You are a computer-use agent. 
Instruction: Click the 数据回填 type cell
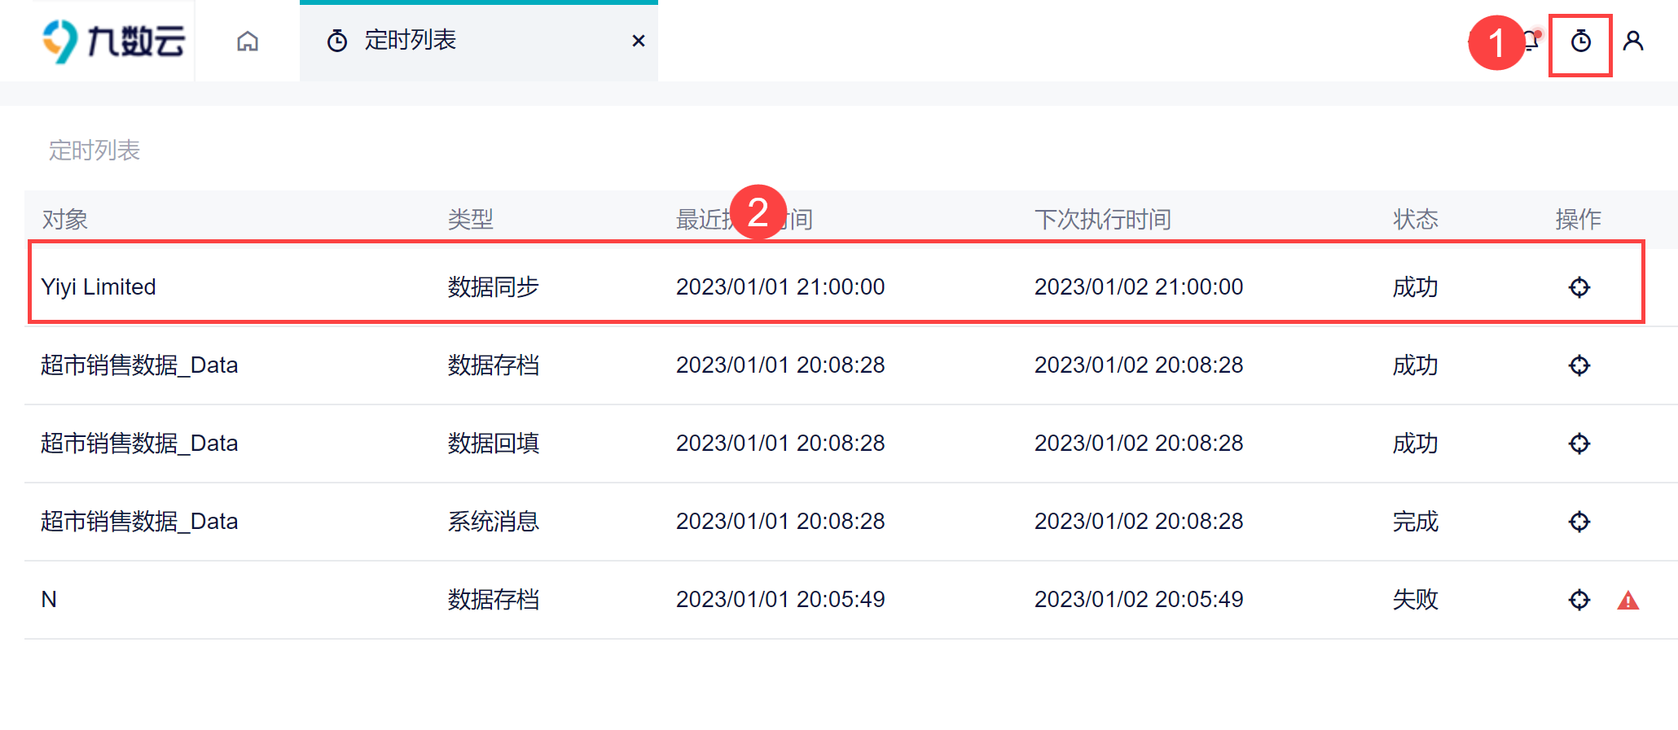click(494, 444)
